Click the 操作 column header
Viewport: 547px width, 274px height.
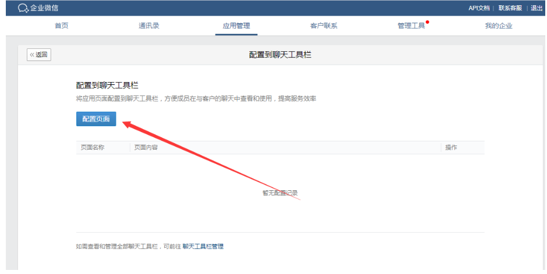[x=451, y=147]
